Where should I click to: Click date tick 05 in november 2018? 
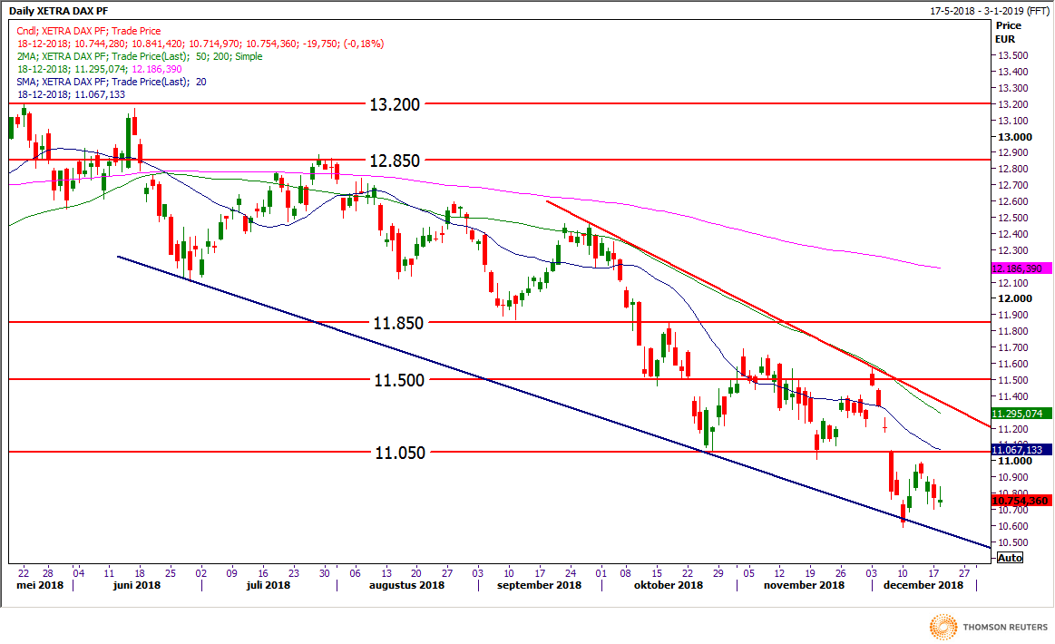point(749,573)
